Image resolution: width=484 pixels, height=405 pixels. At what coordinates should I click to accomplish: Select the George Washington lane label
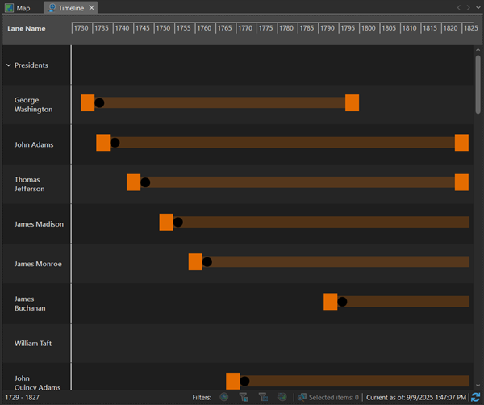33,105
